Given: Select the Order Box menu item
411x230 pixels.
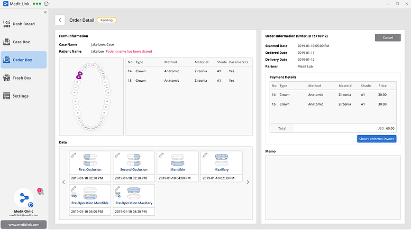Looking at the screenshot, I should pos(23,60).
